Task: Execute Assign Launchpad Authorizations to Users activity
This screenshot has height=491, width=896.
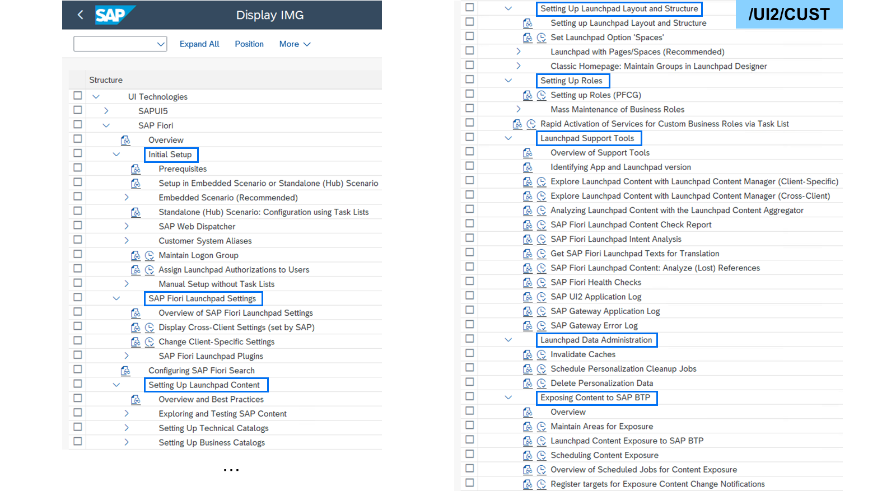Action: 150,270
